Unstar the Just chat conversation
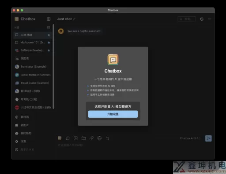This screenshot has height=174, width=226. click(49, 35)
